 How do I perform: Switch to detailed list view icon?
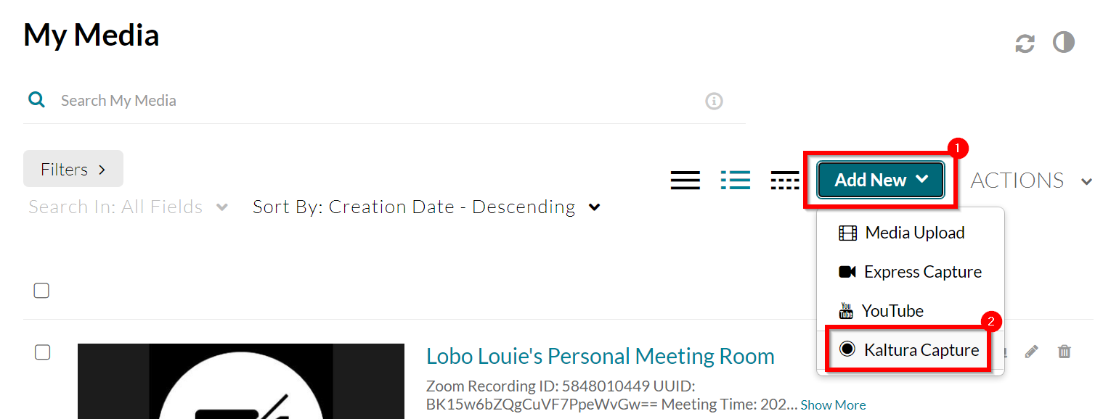[736, 180]
